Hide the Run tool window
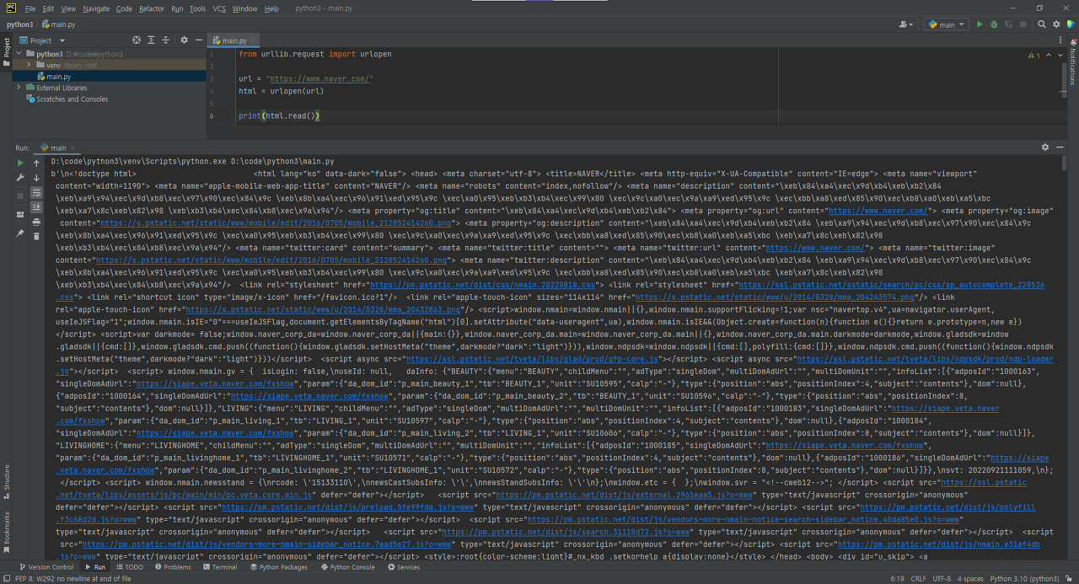Screen dimensions: 1079x584 (x=1060, y=147)
